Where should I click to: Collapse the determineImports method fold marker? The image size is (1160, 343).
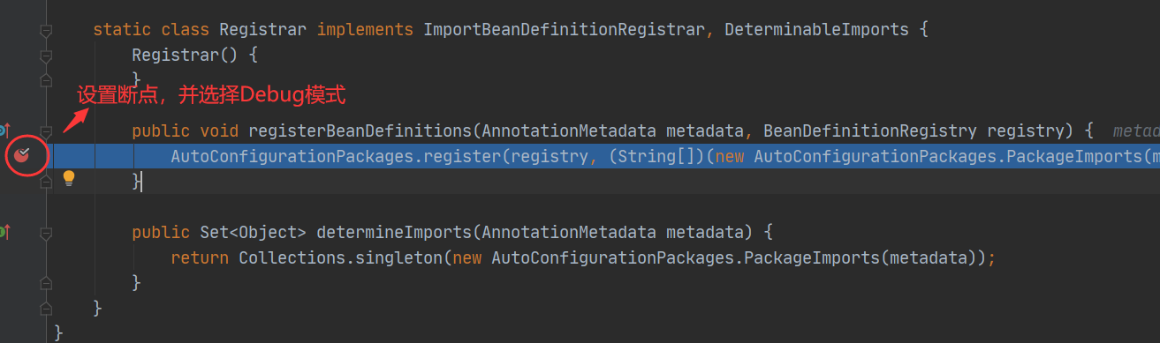coord(46,233)
